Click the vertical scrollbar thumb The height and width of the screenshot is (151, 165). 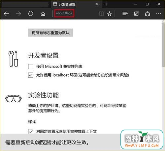click(163, 45)
